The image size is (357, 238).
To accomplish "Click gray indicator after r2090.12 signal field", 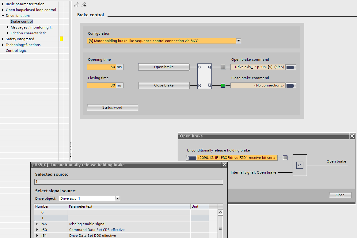I will (x=285, y=158).
